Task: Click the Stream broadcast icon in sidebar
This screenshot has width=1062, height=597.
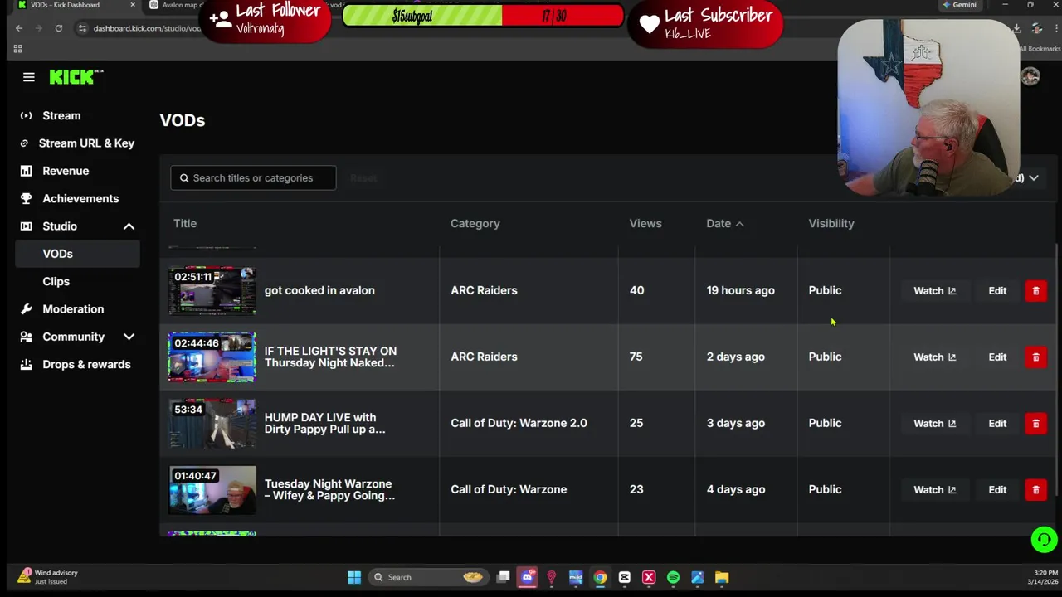Action: (x=26, y=116)
